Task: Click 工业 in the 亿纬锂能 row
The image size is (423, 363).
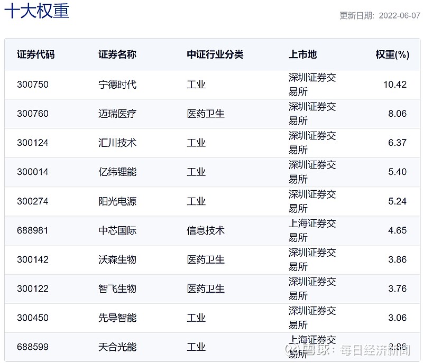Action: click(196, 172)
